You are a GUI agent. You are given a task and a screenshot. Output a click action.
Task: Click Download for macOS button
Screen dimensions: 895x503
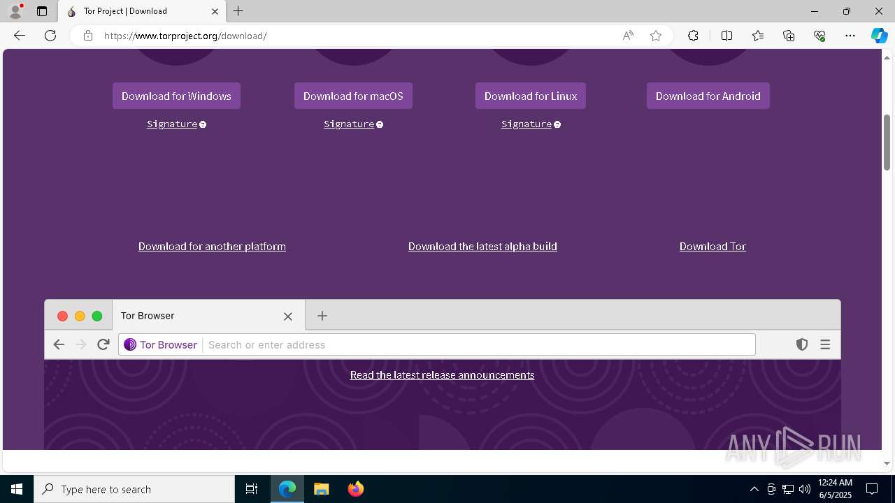coord(353,96)
